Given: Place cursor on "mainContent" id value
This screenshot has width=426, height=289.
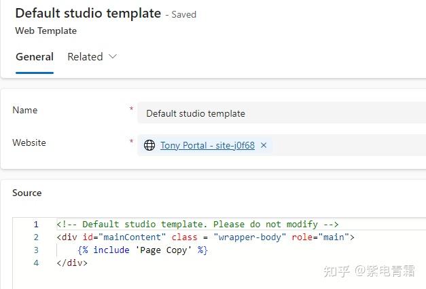Looking at the screenshot, I should 132,237.
